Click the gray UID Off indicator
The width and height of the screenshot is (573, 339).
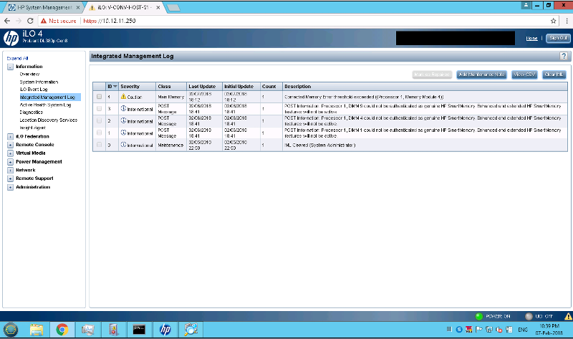coord(529,316)
